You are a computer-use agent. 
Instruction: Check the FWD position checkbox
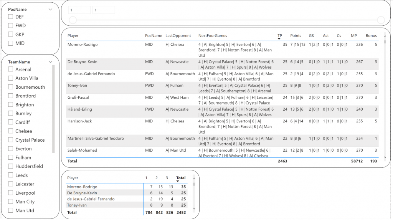(x=10, y=25)
